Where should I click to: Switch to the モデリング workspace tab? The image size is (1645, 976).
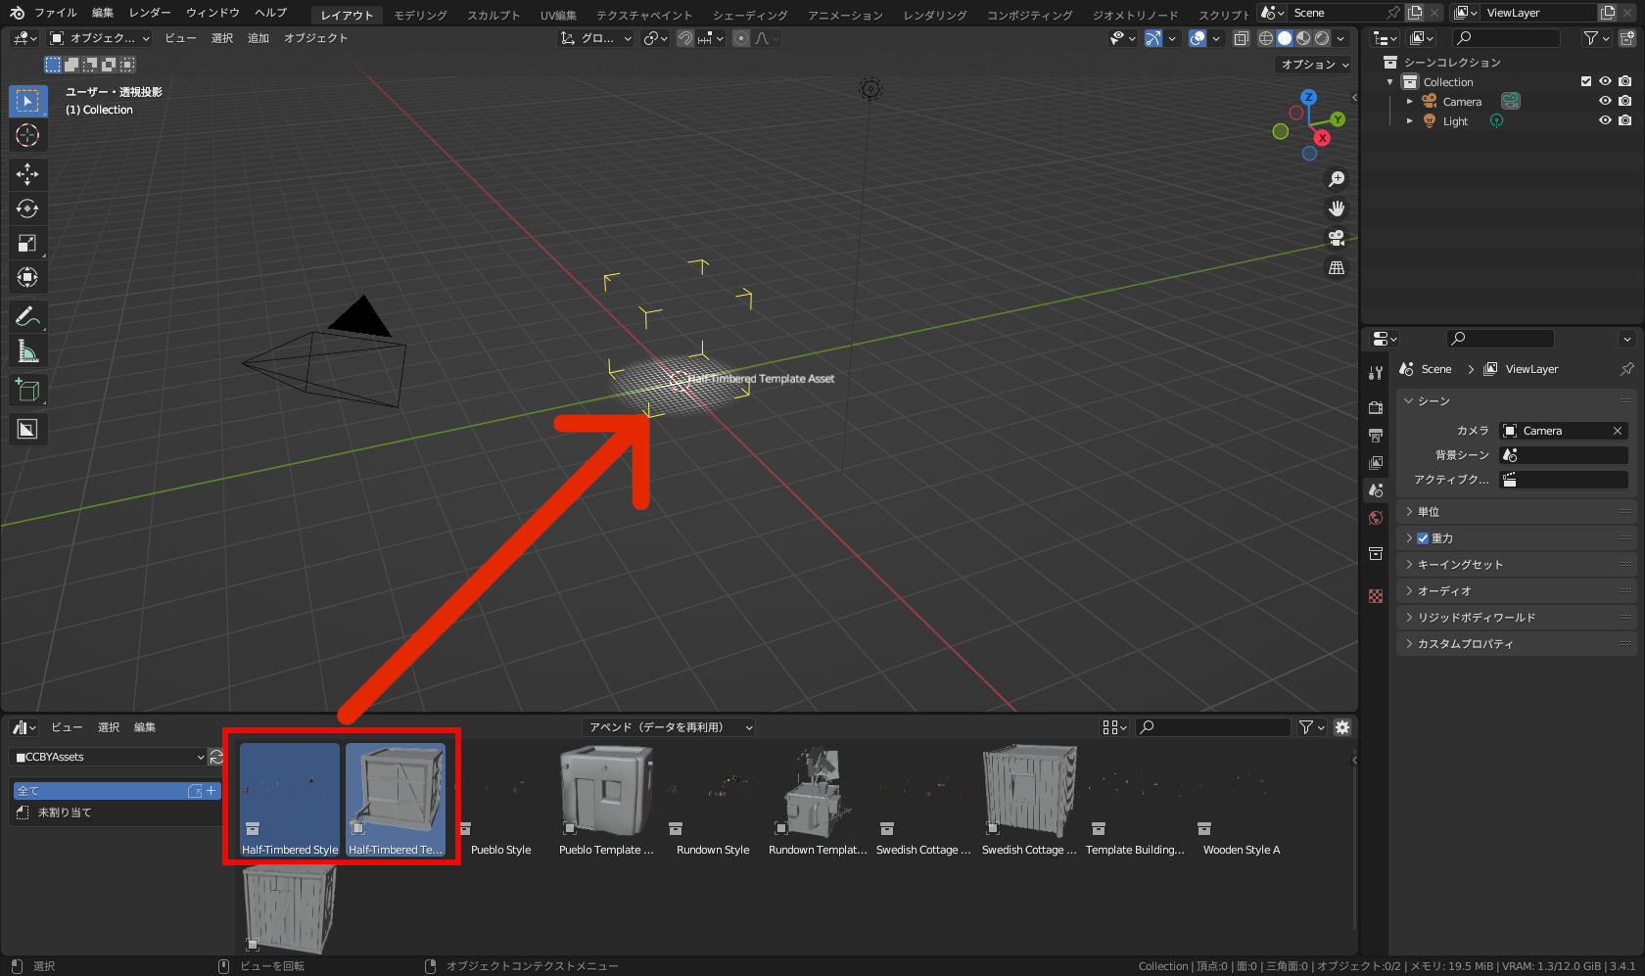coord(419,15)
